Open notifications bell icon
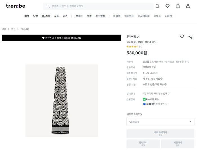197x156 pixels. pos(157,6)
